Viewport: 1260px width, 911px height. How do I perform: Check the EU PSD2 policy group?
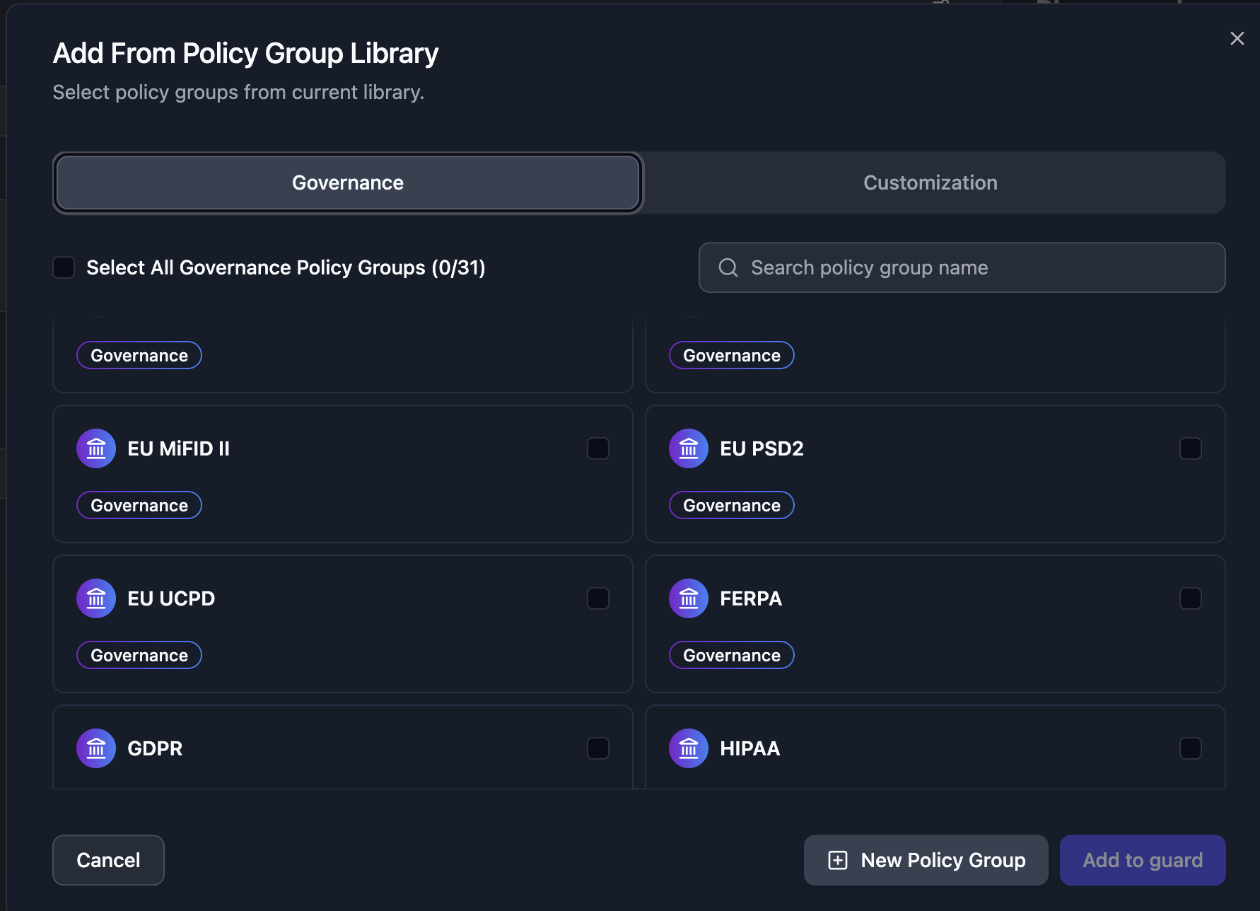1191,448
